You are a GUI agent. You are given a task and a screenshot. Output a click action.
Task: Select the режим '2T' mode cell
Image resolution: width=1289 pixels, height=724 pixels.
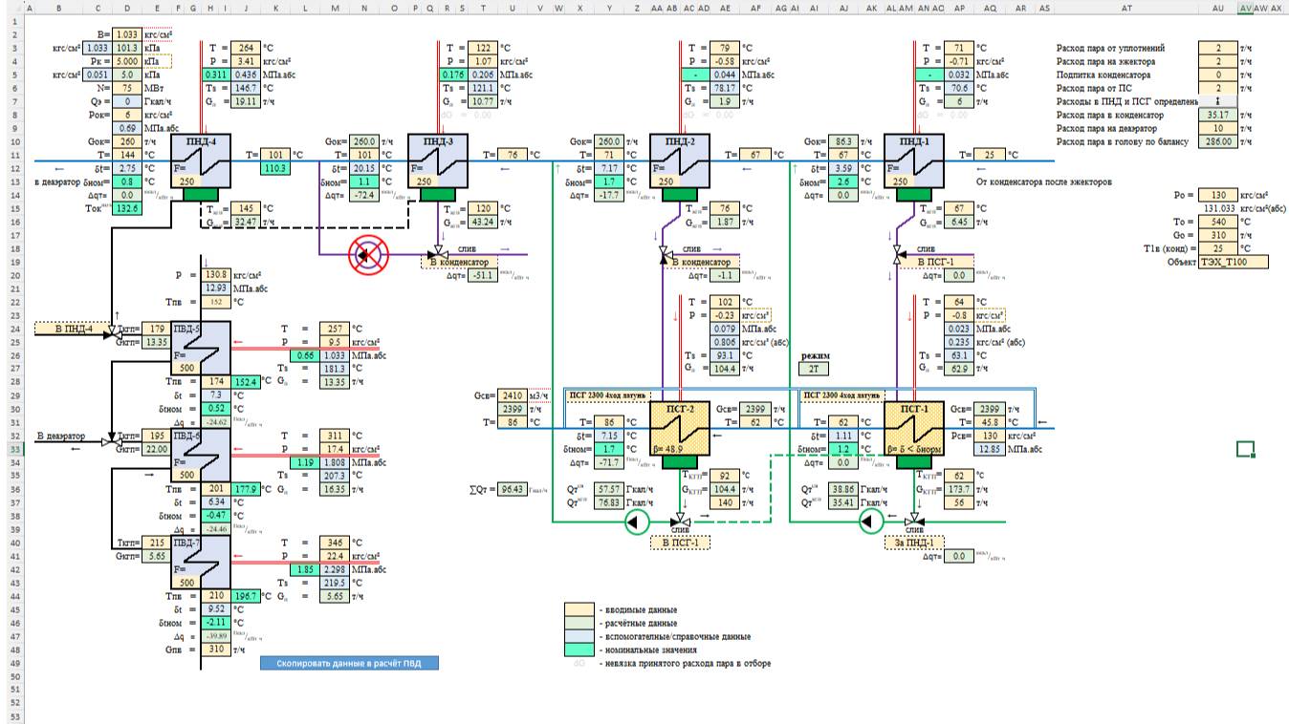(814, 367)
